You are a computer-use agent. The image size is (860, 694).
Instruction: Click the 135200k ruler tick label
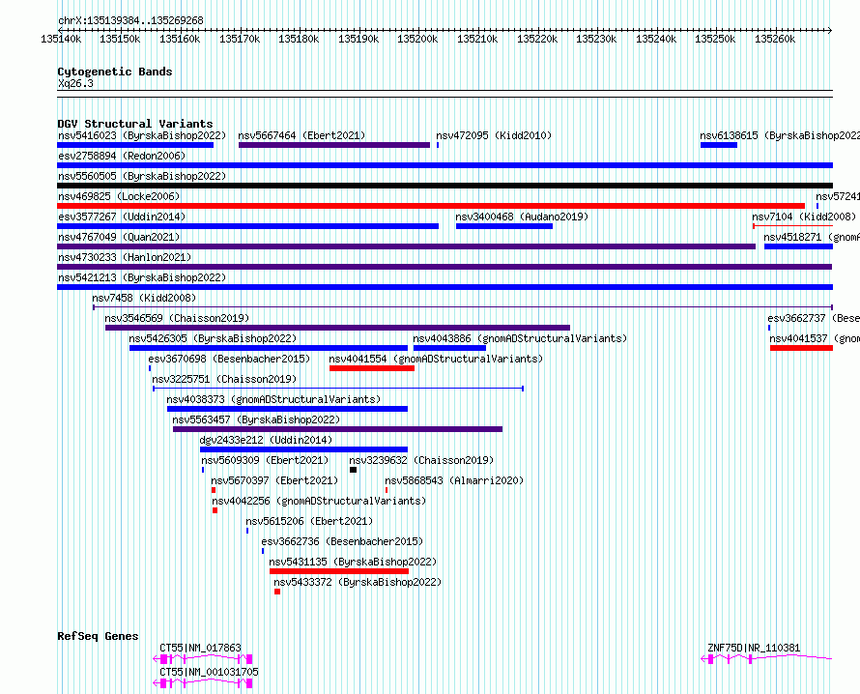point(417,39)
